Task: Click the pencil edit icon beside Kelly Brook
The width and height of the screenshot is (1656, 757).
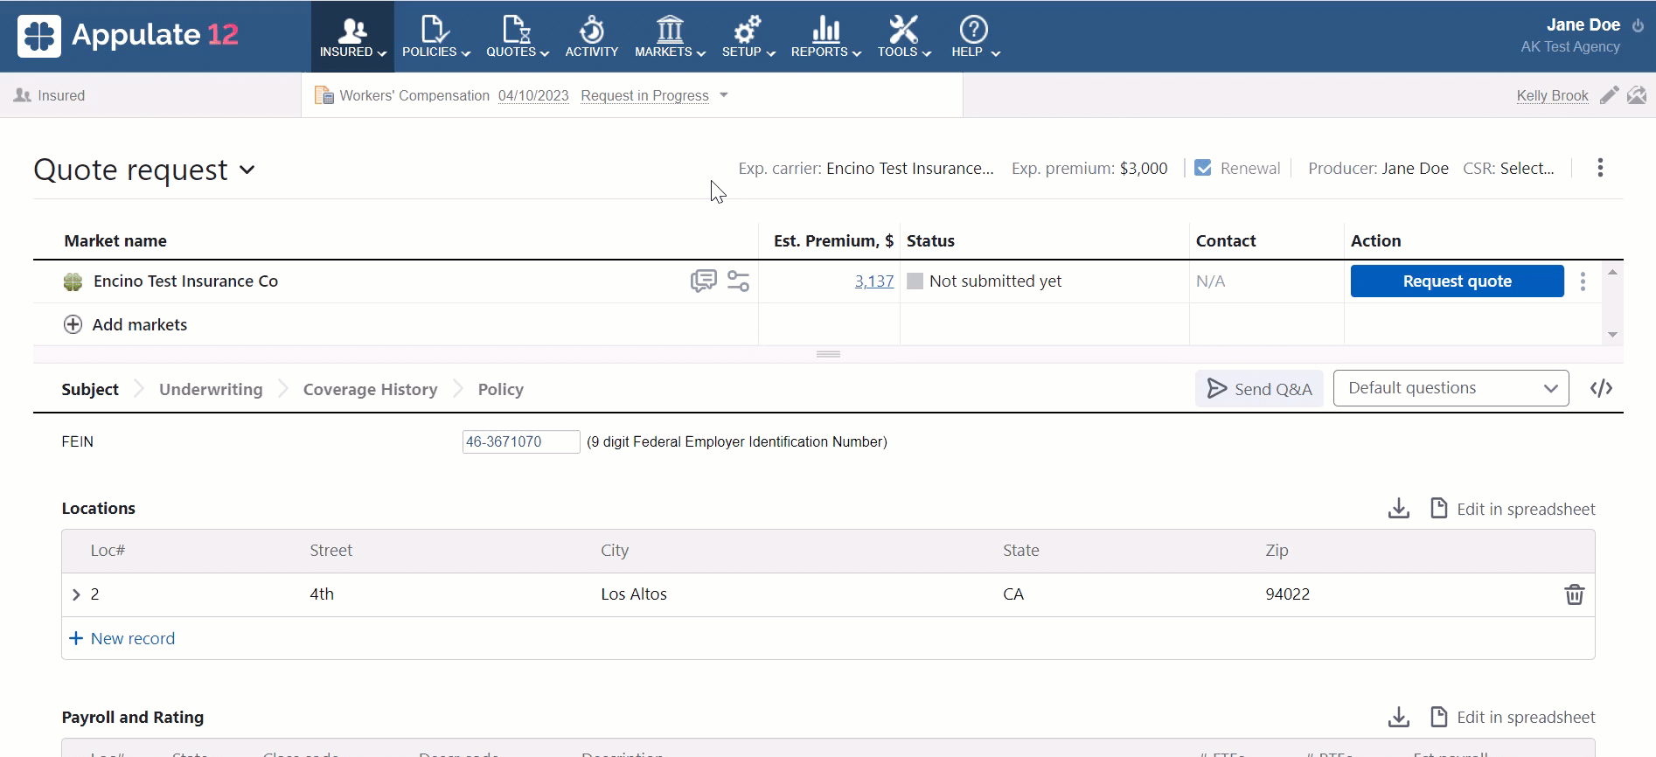Action: pos(1609,95)
